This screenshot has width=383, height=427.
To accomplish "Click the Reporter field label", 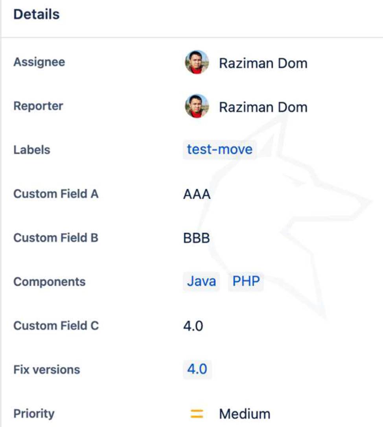I will click(38, 106).
